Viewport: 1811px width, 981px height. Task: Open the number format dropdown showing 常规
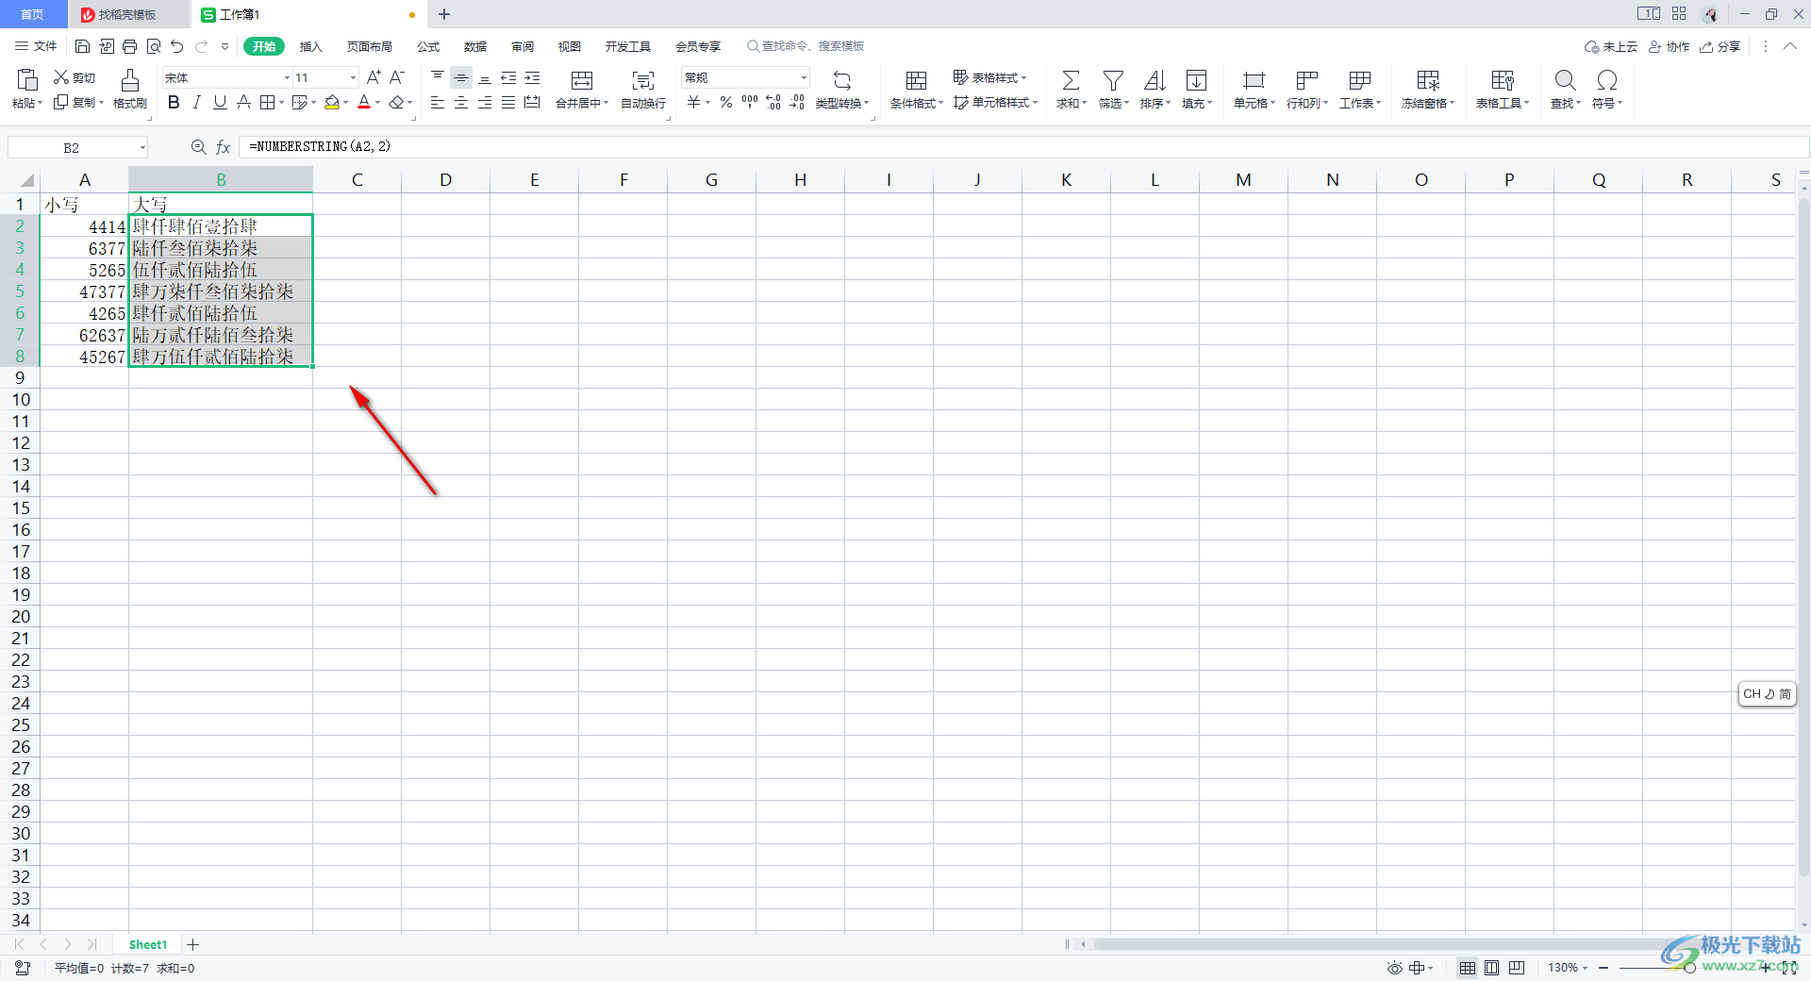[804, 77]
